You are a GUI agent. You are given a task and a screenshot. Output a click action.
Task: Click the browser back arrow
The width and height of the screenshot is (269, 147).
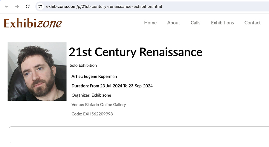pyautogui.click(x=7, y=7)
